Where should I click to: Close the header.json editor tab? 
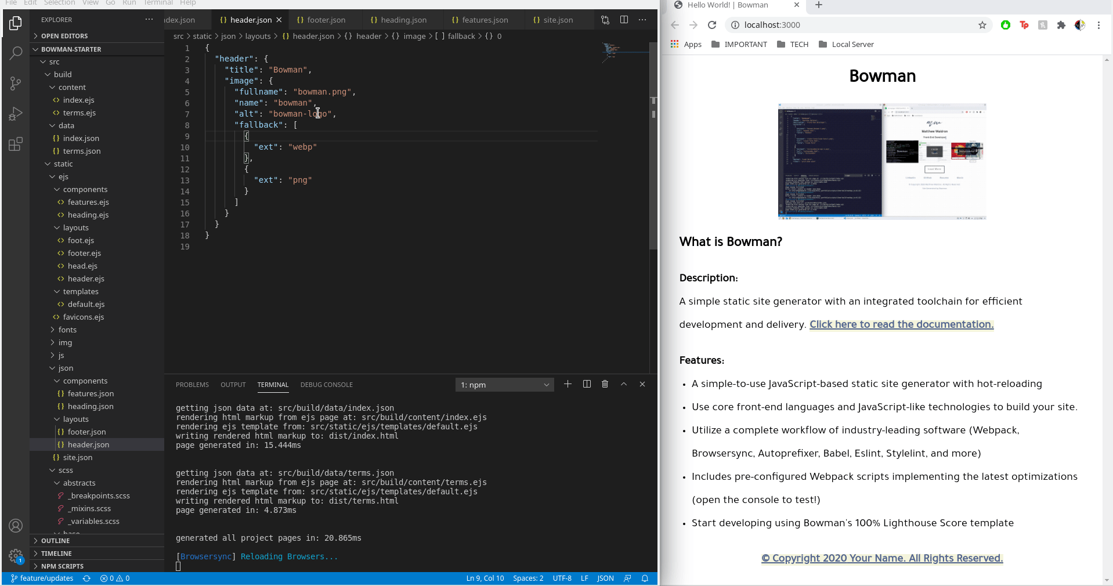pyautogui.click(x=279, y=20)
